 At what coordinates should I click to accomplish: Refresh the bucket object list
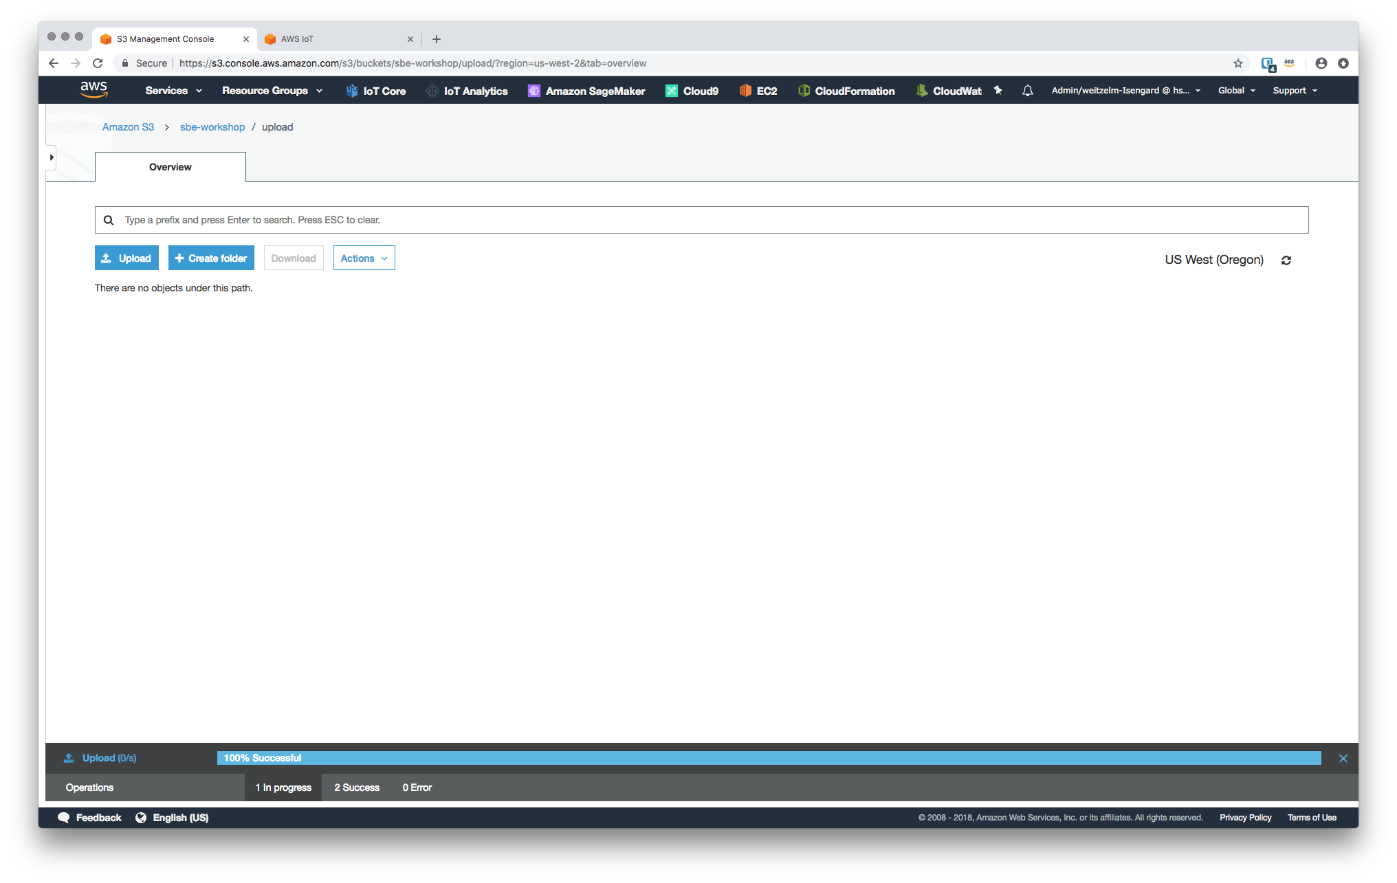pyautogui.click(x=1286, y=260)
